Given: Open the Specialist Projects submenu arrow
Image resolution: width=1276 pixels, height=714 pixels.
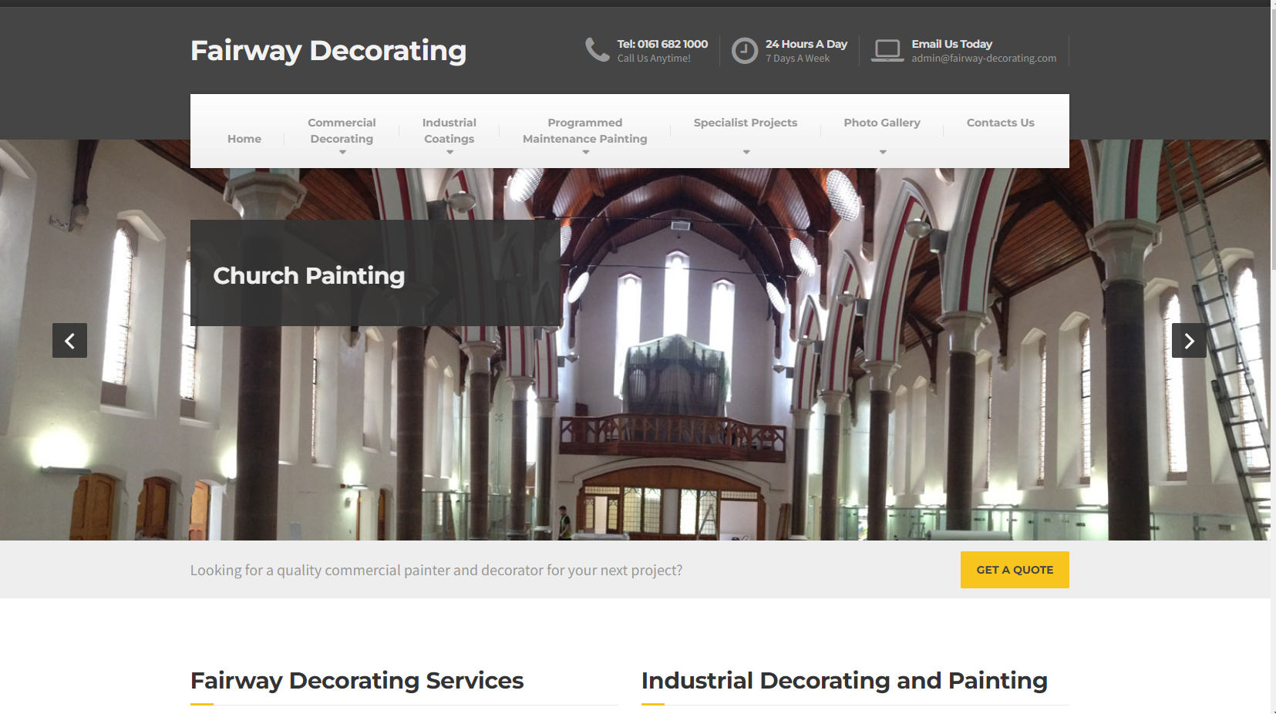Looking at the screenshot, I should pyautogui.click(x=745, y=152).
